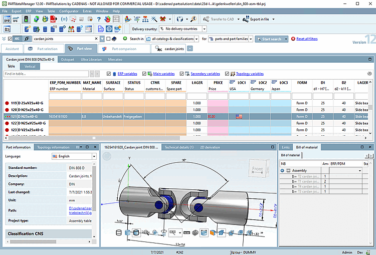Expand the Transfer to CAD dropdown arrow
The image size is (376, 255).
point(238,19)
